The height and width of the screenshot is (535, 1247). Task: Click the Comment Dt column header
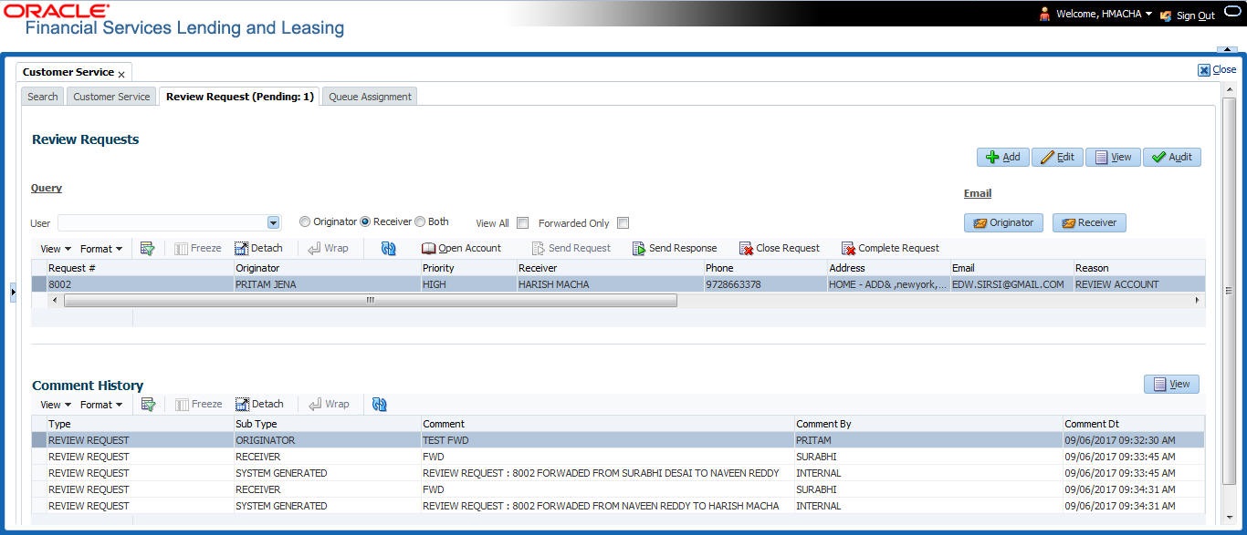click(1133, 424)
